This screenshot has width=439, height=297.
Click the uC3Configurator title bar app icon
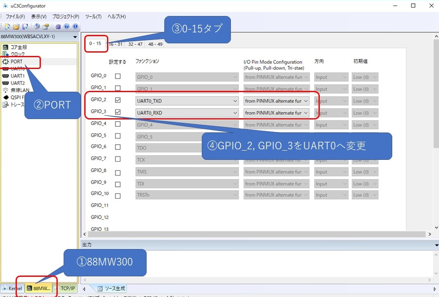click(5, 5)
